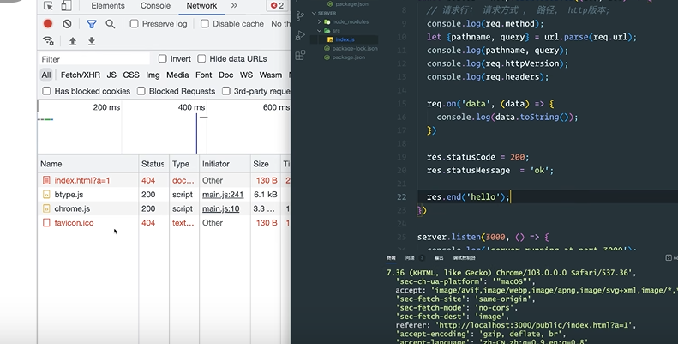Screen dimensions: 678x344
Task: Open Source Control in the VS Code activity bar
Action: [300, 16]
